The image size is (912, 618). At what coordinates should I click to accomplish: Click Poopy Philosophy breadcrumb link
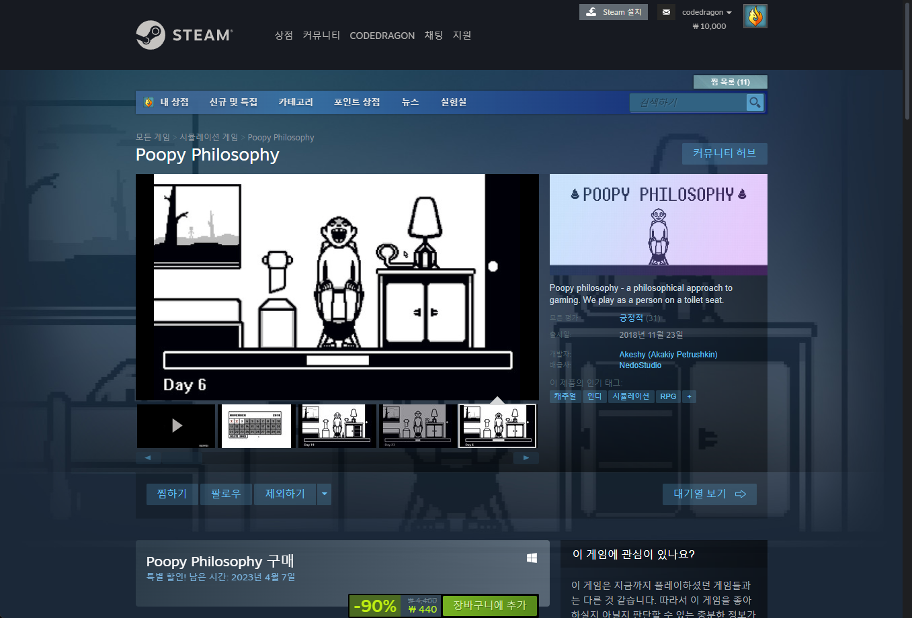pyautogui.click(x=281, y=137)
